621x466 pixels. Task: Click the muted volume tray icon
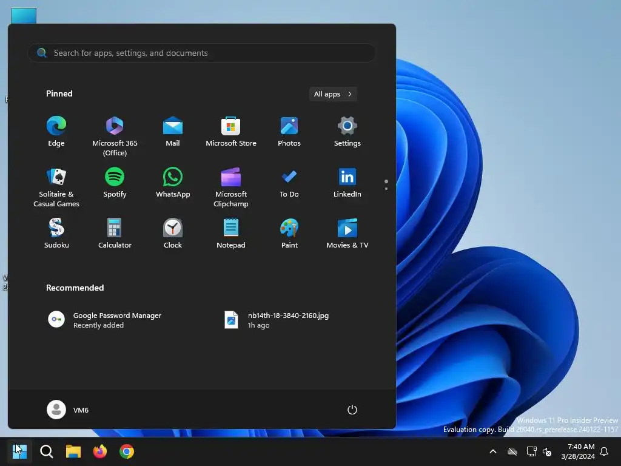point(547,451)
